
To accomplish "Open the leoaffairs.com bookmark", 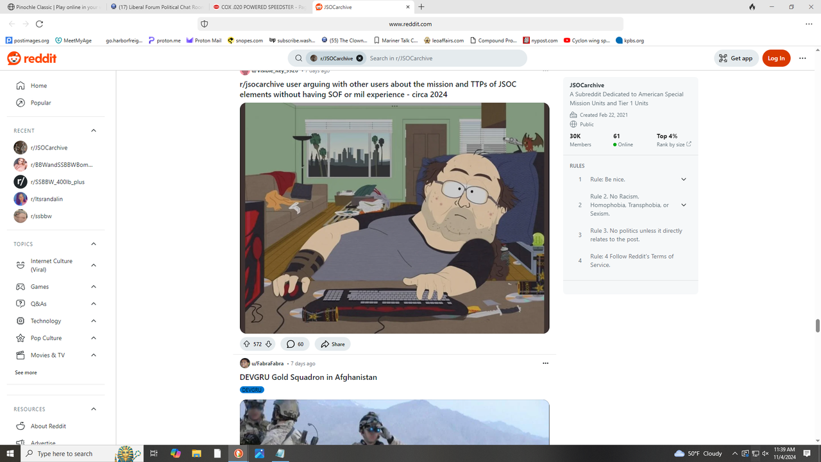I will click(444, 40).
